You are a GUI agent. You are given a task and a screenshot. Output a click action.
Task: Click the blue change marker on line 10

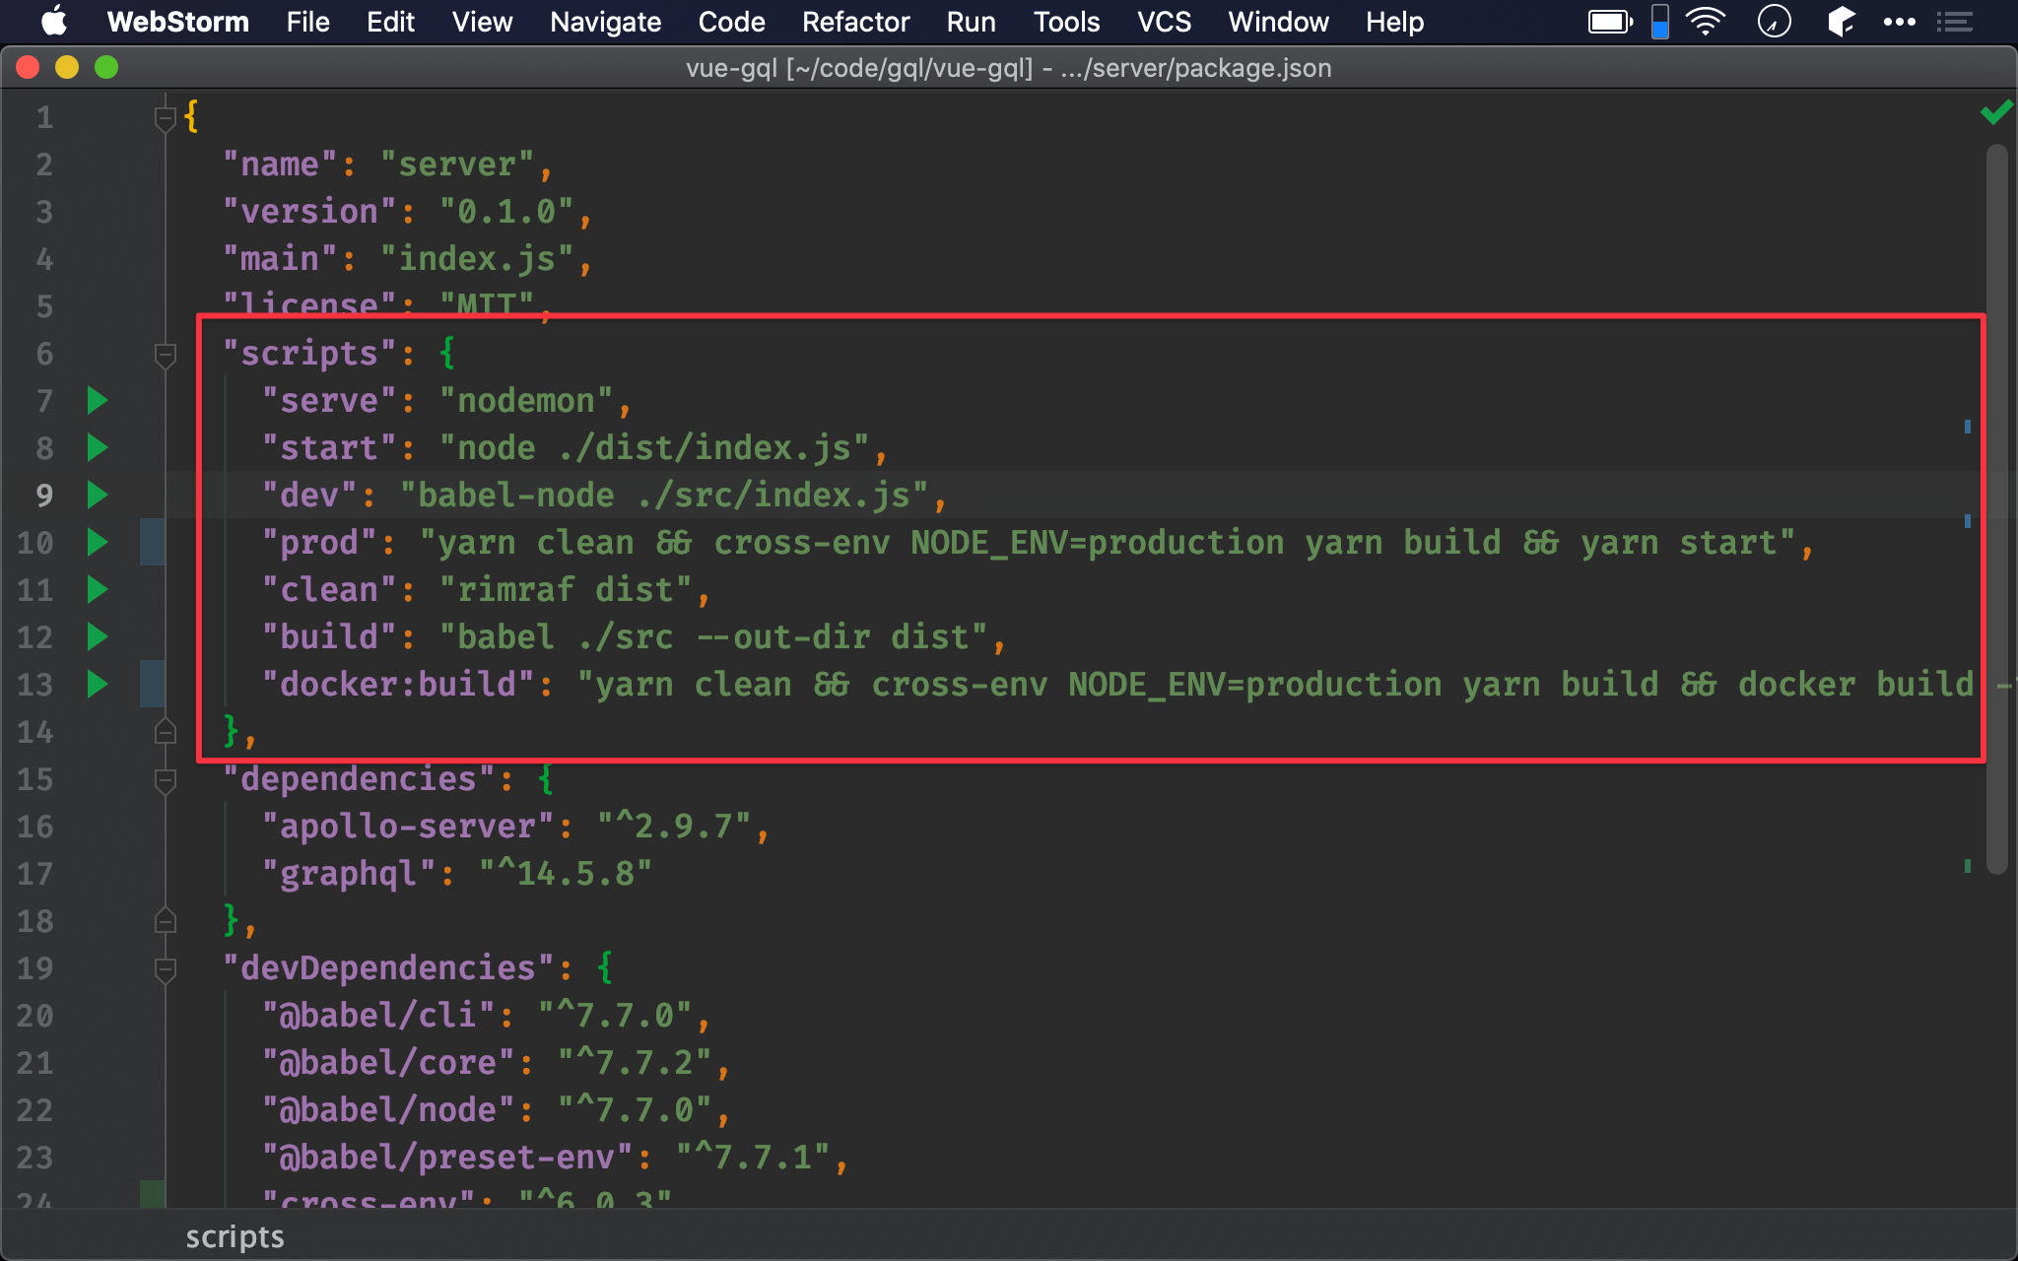153,543
